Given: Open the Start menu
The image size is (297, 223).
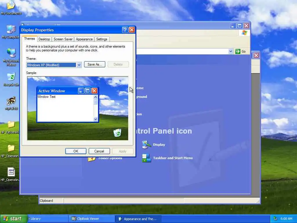Looking at the screenshot, I should click(13, 219).
